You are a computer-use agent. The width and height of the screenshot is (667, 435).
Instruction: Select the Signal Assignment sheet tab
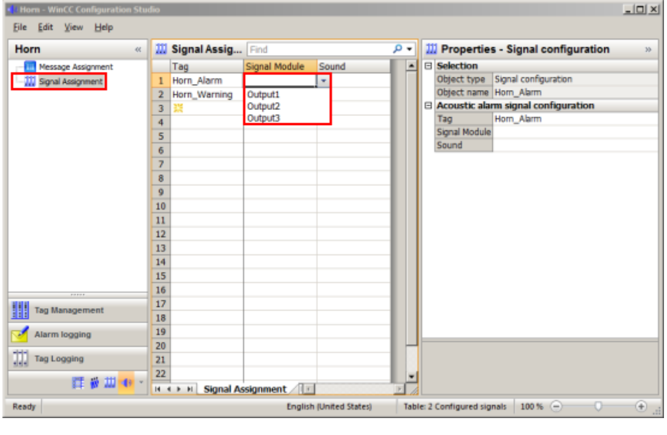[245, 388]
